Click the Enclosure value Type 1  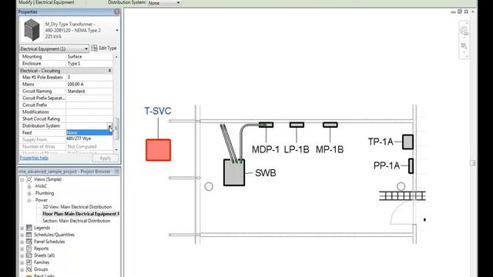coord(89,63)
